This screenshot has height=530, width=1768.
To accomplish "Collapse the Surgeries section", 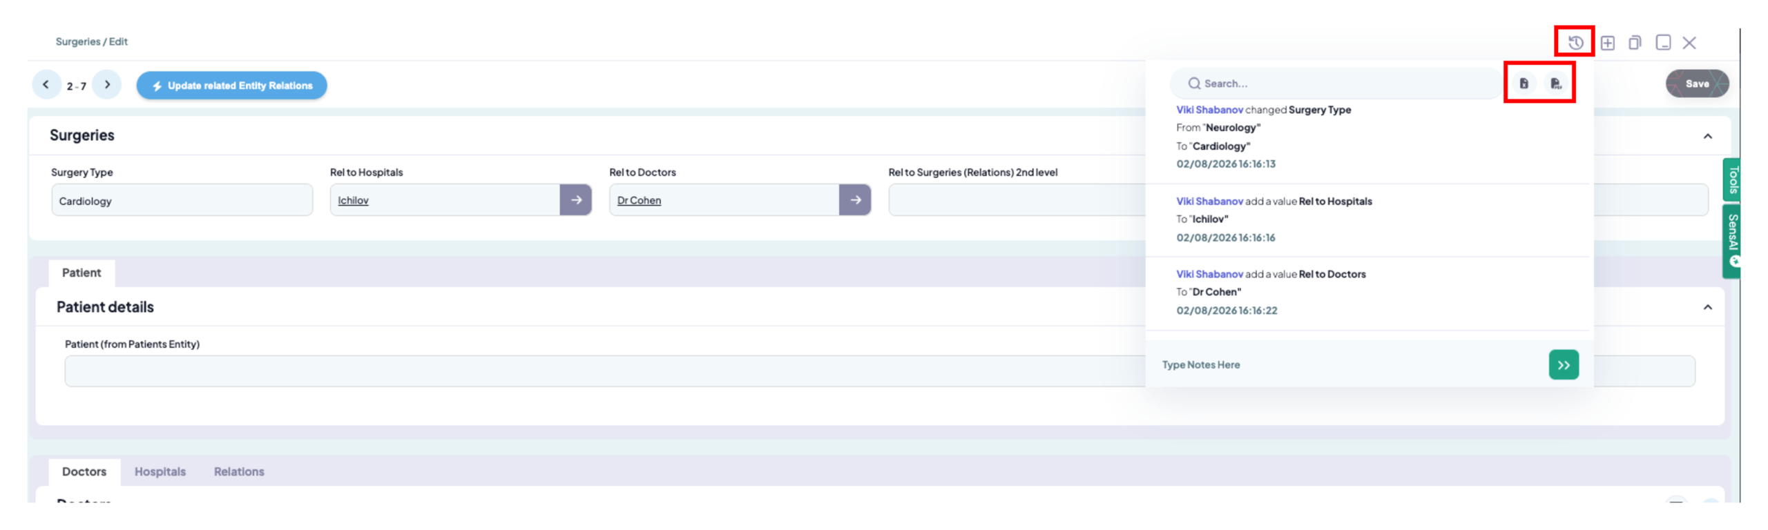I will coord(1707,136).
